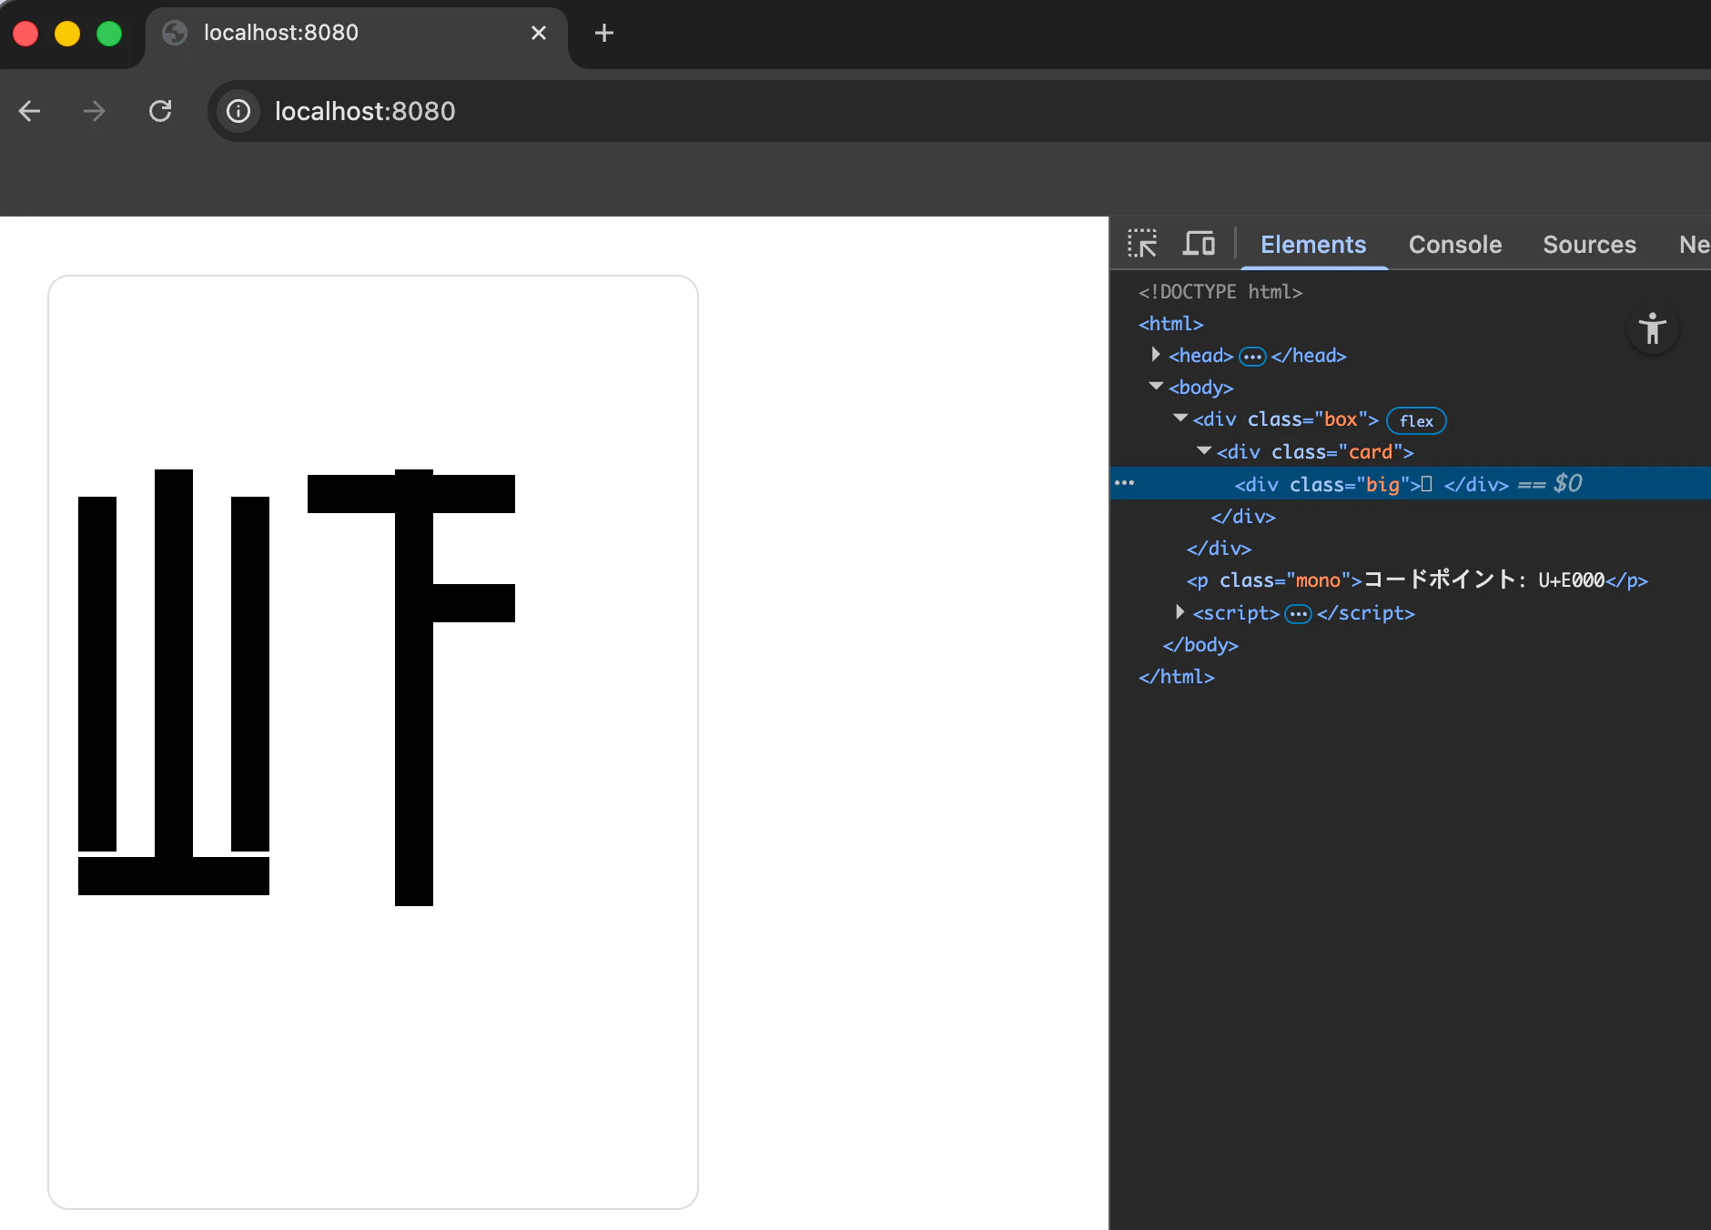
Task: Collapse the body element triangle
Action: point(1156,386)
